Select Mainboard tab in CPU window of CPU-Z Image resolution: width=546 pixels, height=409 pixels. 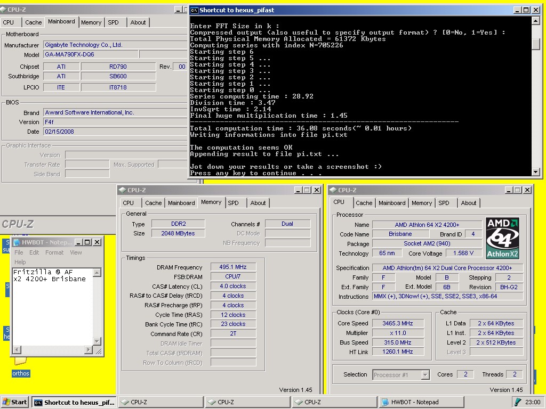point(392,203)
